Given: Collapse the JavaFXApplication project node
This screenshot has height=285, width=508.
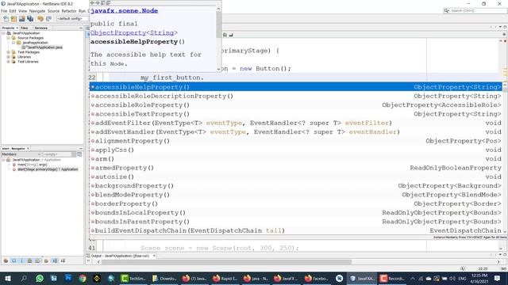Looking at the screenshot, I should [x=3, y=33].
